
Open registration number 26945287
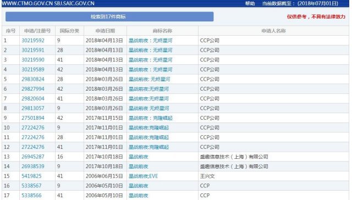(x=33, y=157)
